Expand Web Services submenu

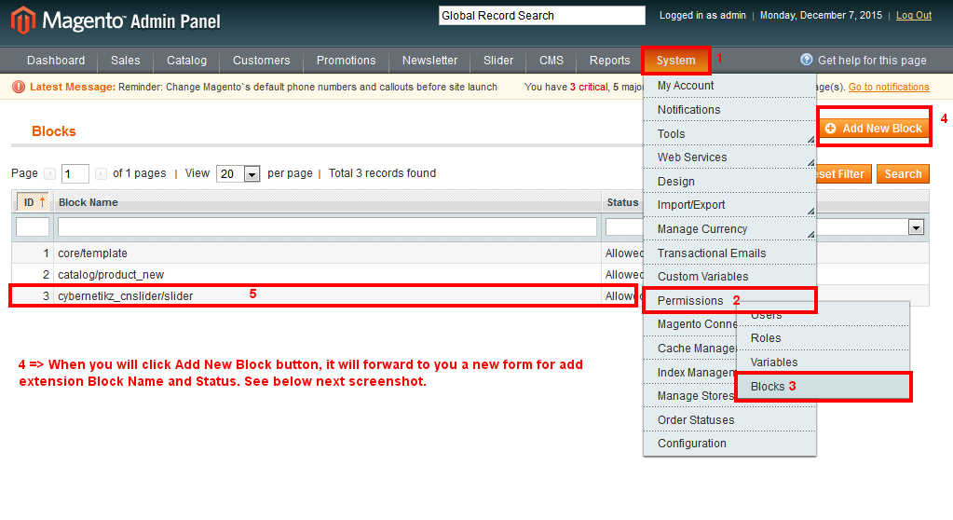tap(810, 163)
